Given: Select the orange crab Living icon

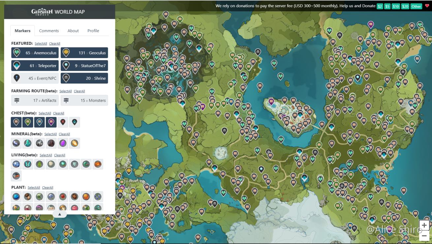Looking at the screenshot, I should pyautogui.click(x=98, y=164).
